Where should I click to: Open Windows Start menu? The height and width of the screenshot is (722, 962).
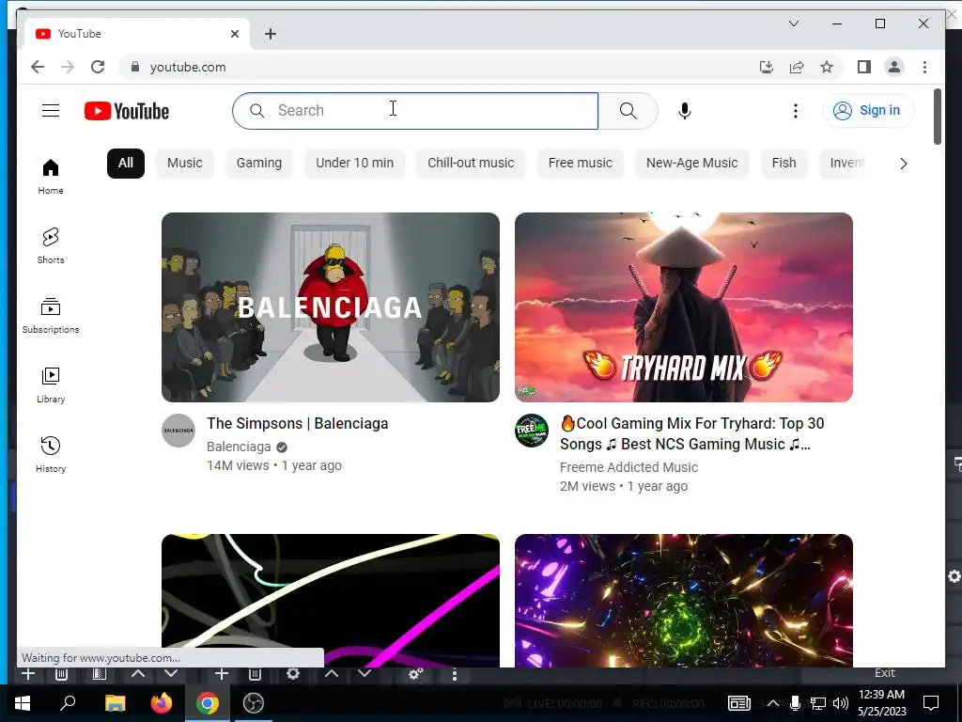click(23, 703)
